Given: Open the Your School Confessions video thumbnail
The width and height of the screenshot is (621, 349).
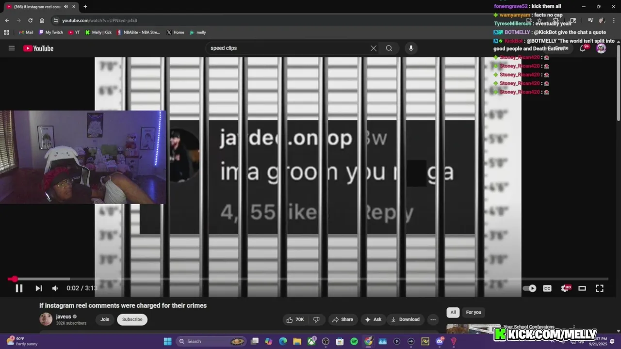Looking at the screenshot, I should pyautogui.click(x=473, y=329).
